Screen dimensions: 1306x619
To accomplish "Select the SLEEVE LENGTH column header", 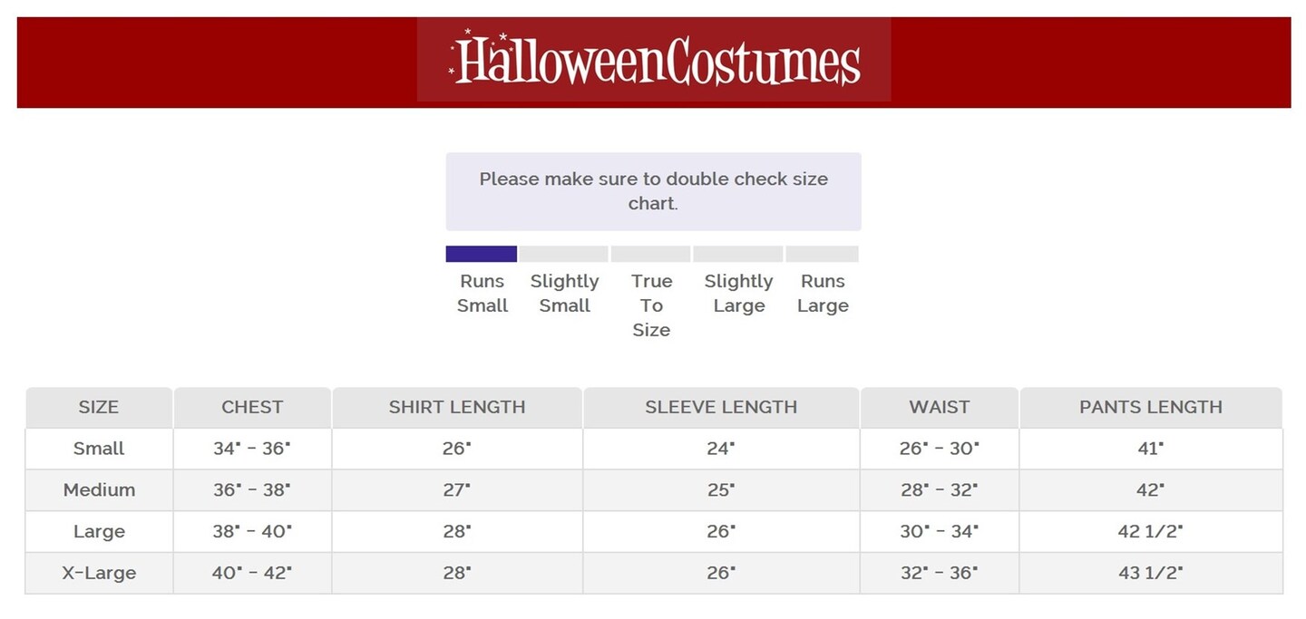I will [x=721, y=407].
